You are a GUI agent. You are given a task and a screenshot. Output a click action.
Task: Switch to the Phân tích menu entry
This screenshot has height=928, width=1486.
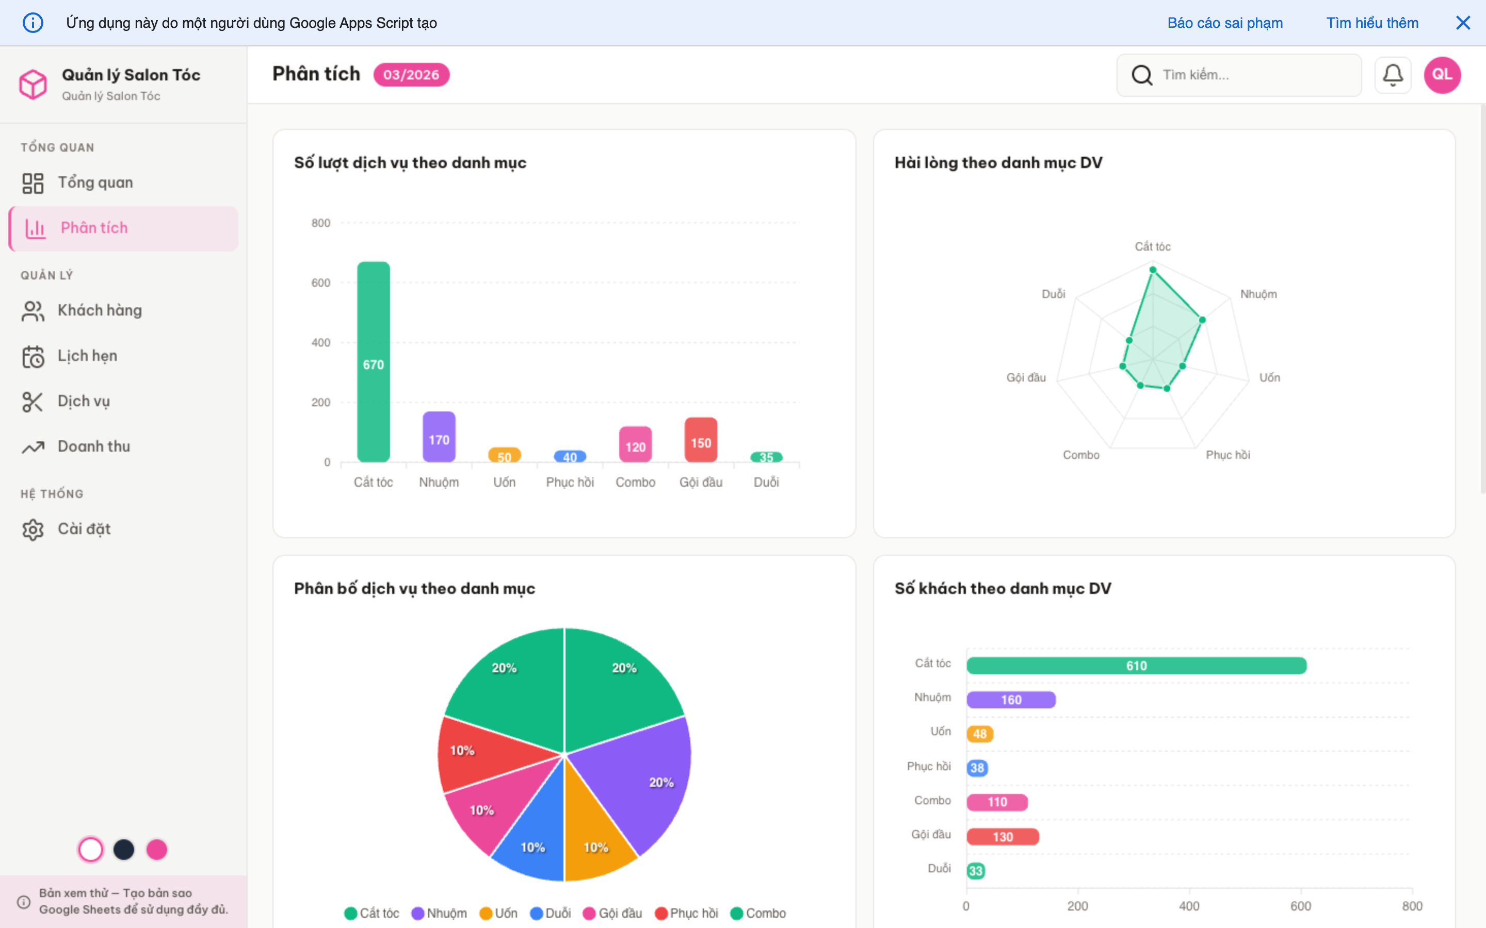94,228
